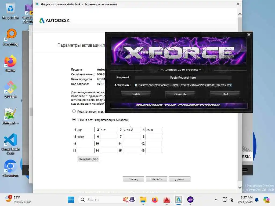Launch the Everything search desktop shortcut
The height and width of the screenshot is (206, 275).
click(x=10, y=37)
